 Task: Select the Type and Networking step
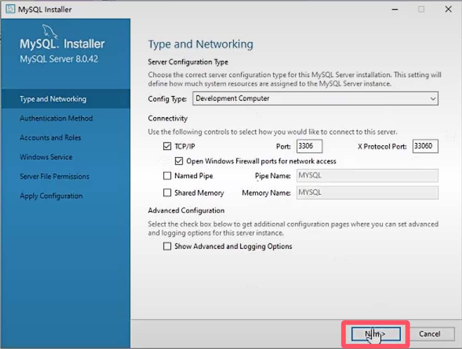point(65,99)
